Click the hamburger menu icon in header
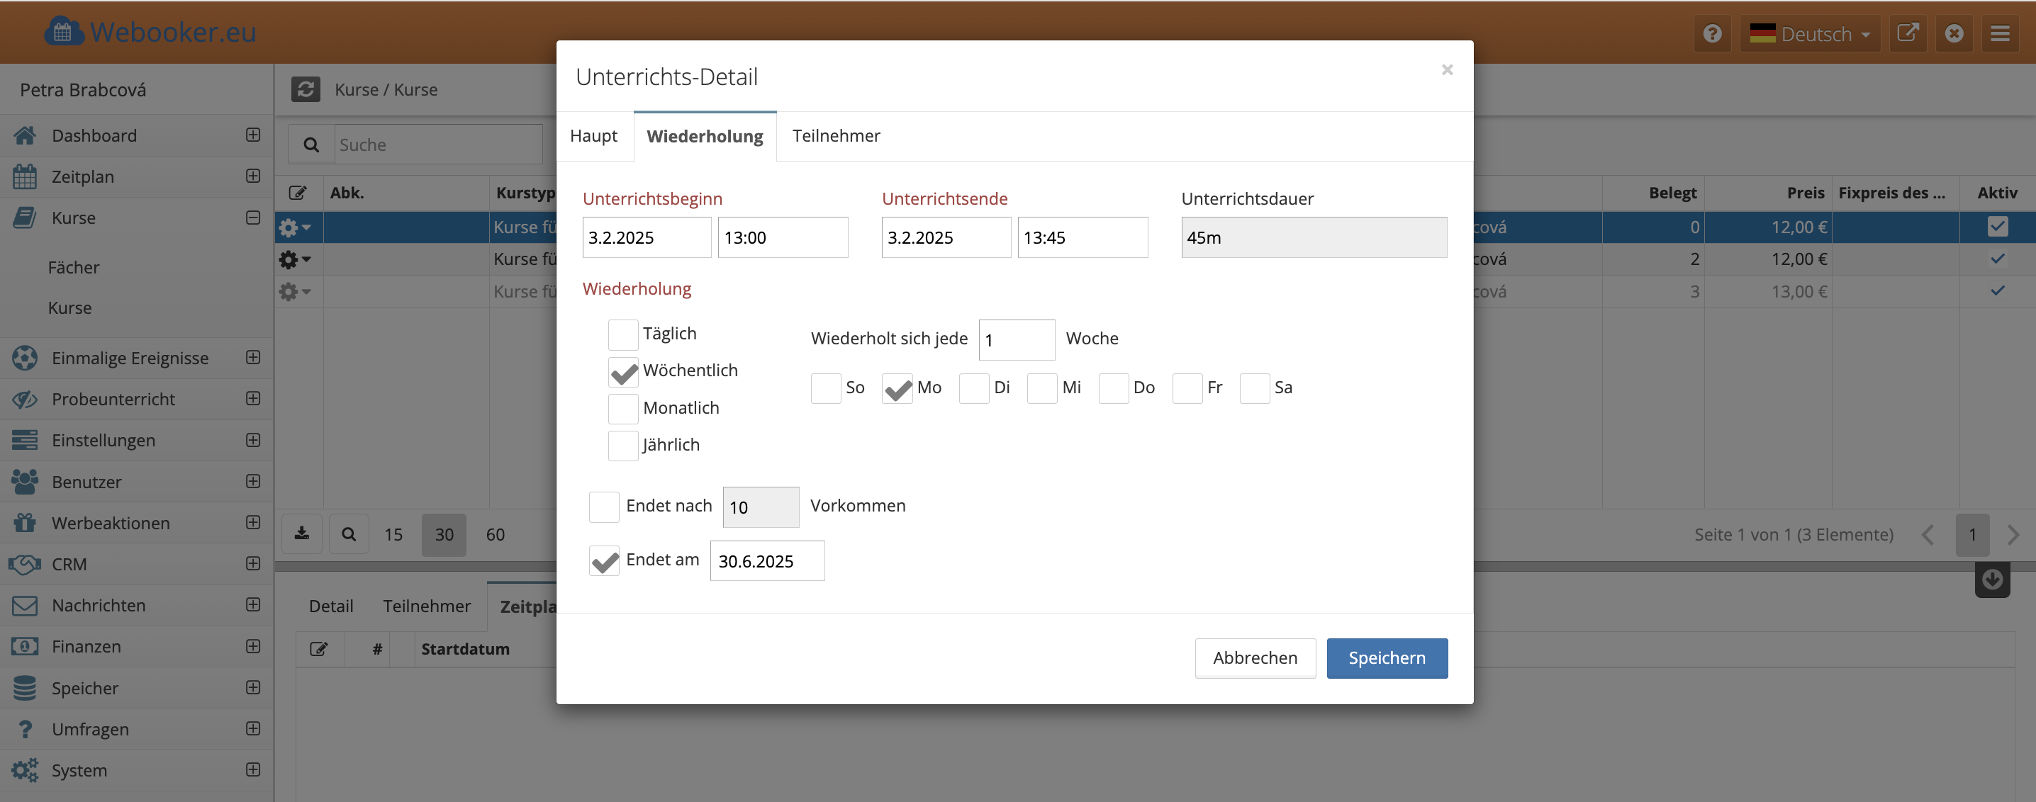 2000,33
